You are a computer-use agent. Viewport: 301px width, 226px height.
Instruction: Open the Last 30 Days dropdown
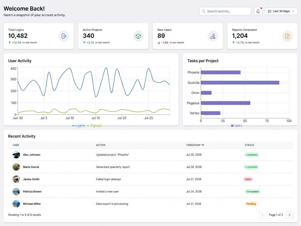point(281,11)
